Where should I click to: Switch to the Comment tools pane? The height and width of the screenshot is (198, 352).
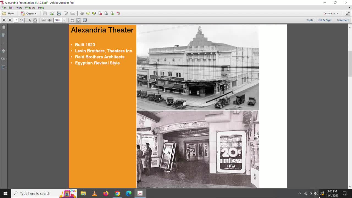point(343,20)
